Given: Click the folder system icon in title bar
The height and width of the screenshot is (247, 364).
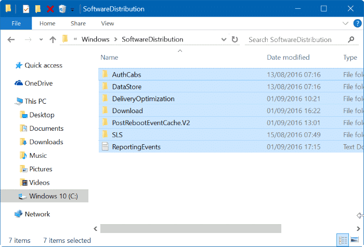Looking at the screenshot, I should 8,9.
